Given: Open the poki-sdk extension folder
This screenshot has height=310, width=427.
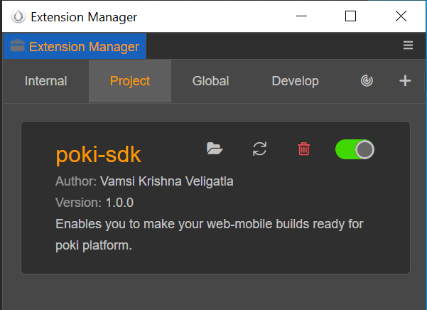Looking at the screenshot, I should 215,149.
